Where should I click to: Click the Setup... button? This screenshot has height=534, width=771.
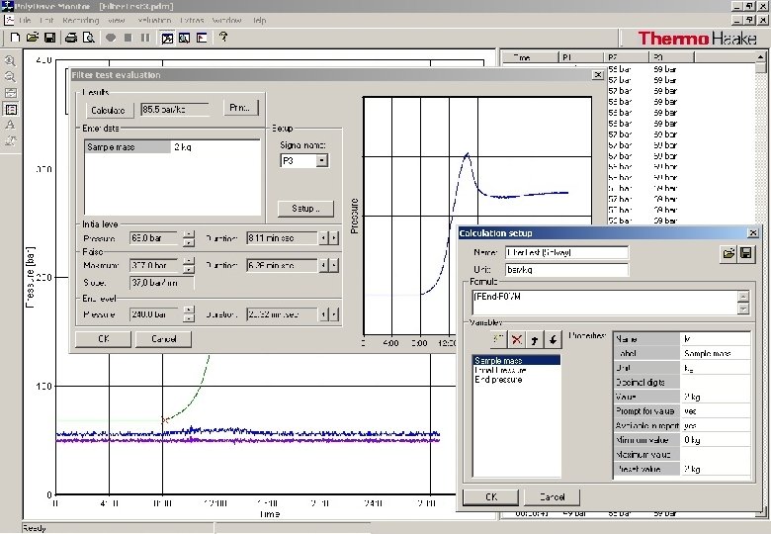click(304, 209)
